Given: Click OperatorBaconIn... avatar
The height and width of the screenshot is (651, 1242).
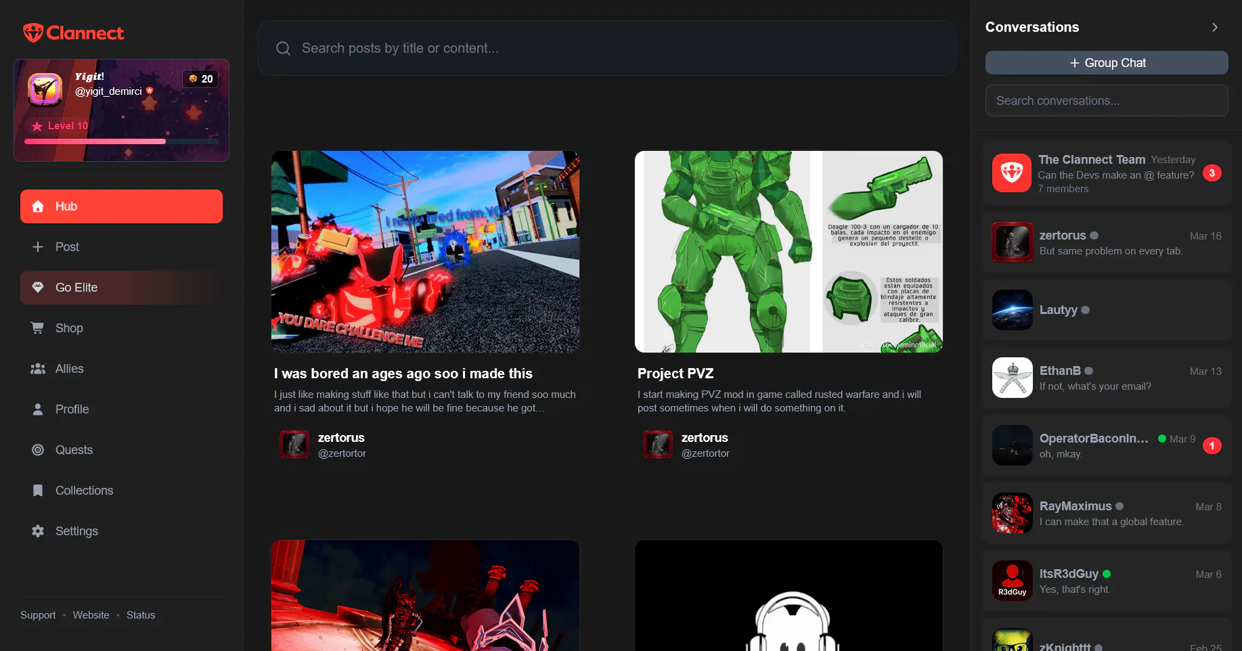Looking at the screenshot, I should (1012, 445).
